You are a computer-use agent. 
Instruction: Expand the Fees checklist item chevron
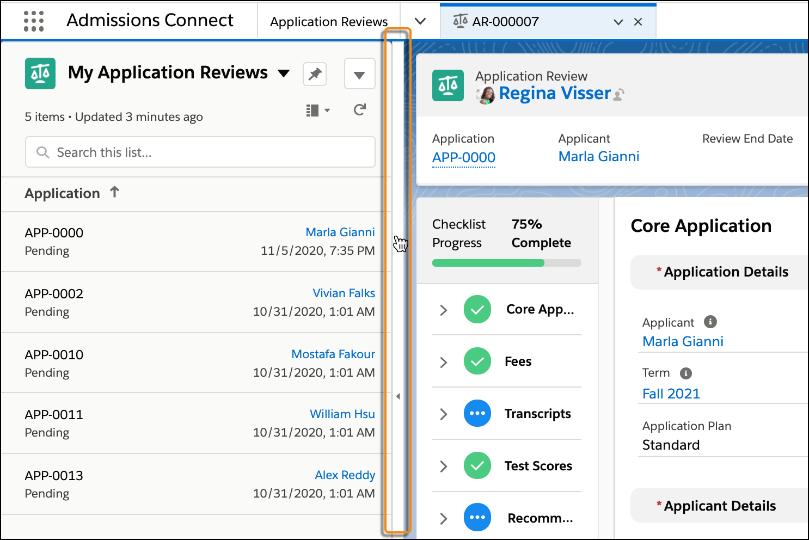click(x=444, y=363)
